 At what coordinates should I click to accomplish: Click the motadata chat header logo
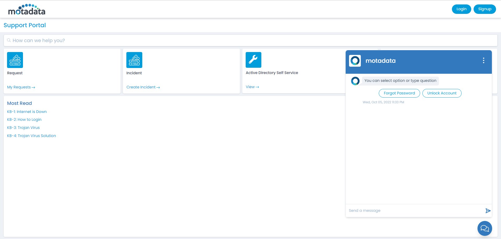point(355,61)
